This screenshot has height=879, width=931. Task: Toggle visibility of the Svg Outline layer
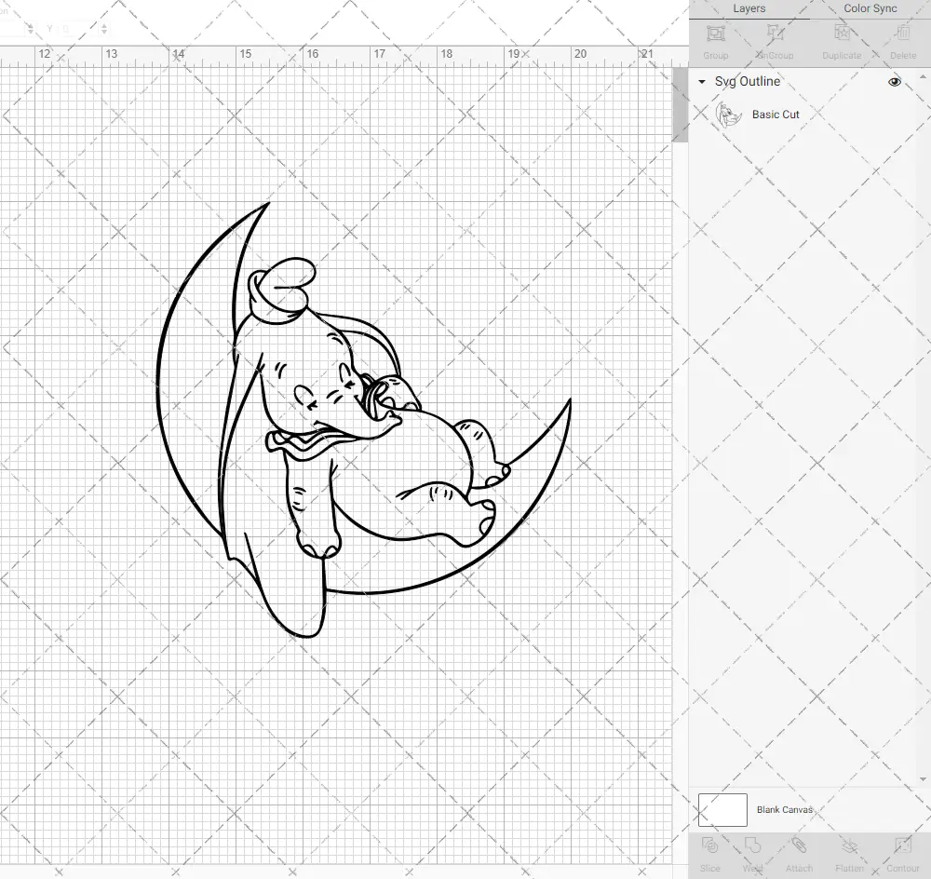(894, 82)
